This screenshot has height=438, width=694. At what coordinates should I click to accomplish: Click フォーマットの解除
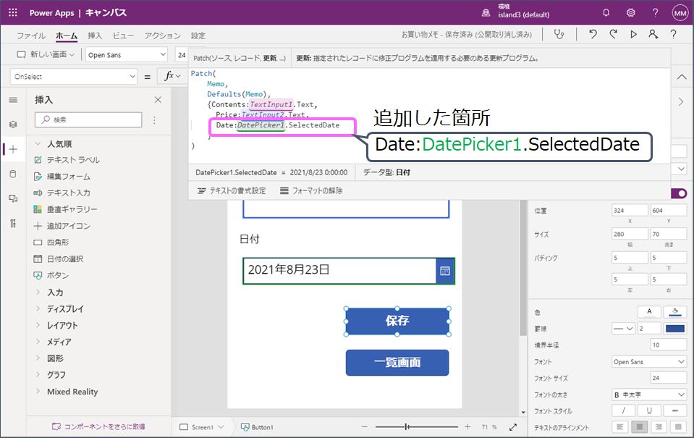click(311, 191)
